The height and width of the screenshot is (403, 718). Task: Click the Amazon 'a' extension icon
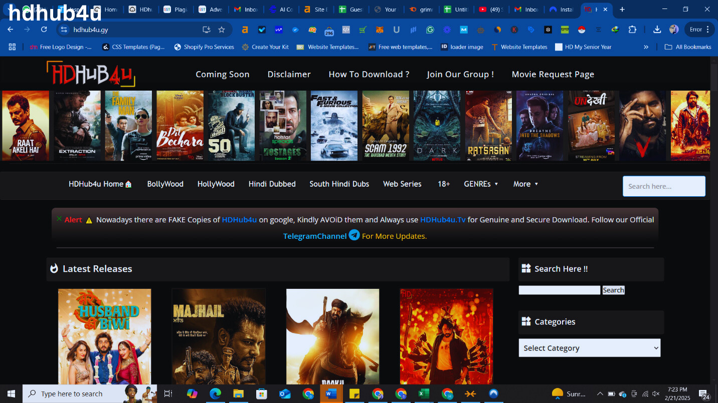pyautogui.click(x=245, y=30)
